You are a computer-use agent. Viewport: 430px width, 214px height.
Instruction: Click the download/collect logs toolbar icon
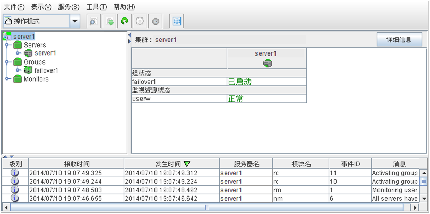[109, 21]
